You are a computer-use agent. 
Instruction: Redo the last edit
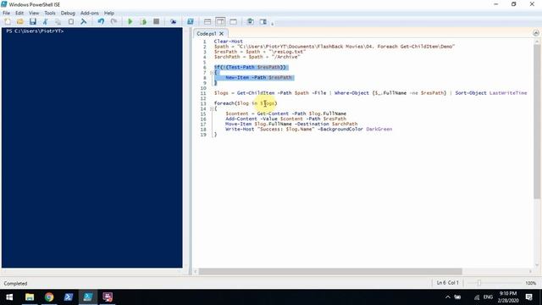coord(113,22)
